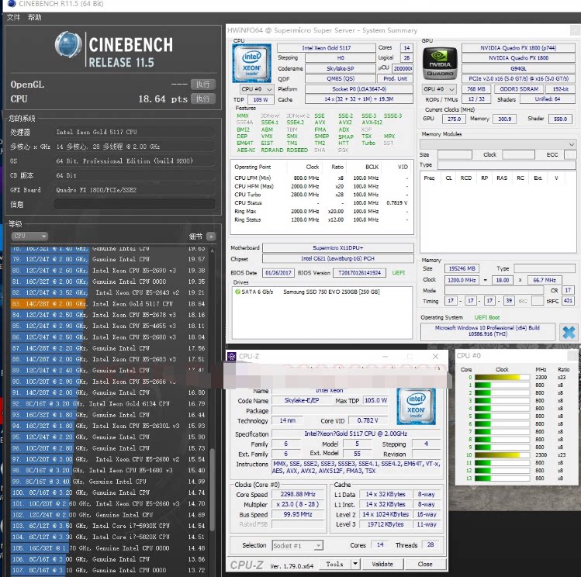Open the CPU ranking dropdown in Cinebench
This screenshot has width=581, height=577.
pyautogui.click(x=29, y=236)
